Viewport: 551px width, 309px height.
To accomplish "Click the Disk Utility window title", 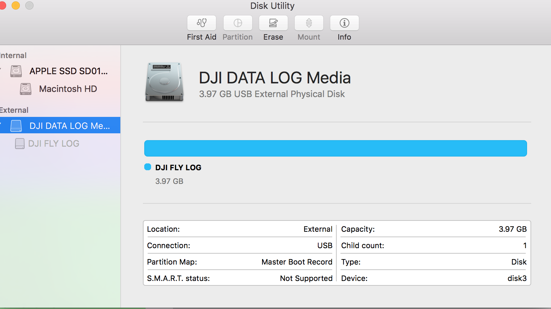I will click(272, 6).
